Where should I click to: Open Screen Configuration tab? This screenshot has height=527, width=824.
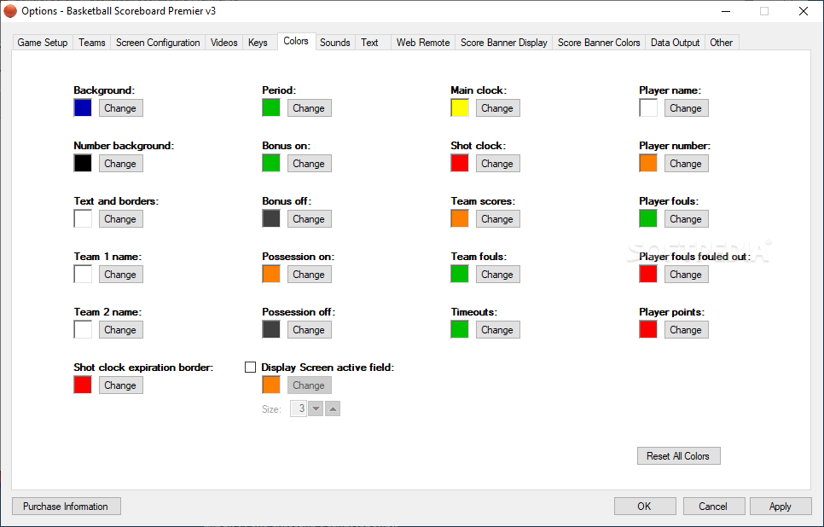(158, 43)
